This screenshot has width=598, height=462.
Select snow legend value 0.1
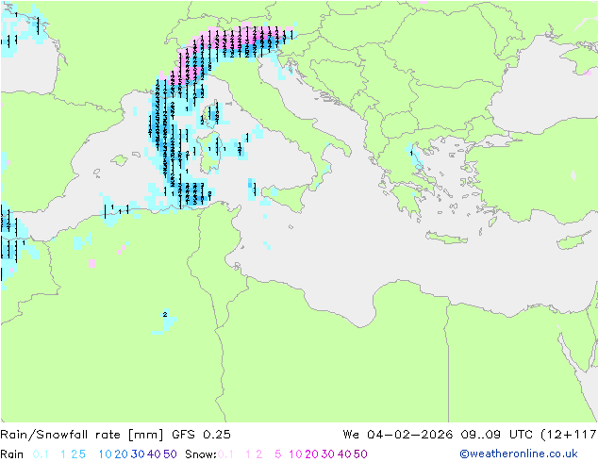click(x=225, y=454)
